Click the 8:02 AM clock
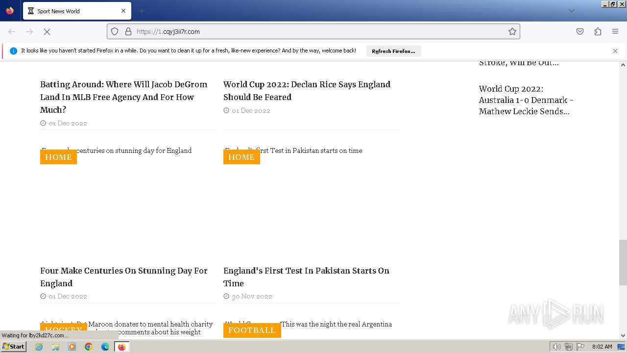627x353 pixels. point(602,347)
